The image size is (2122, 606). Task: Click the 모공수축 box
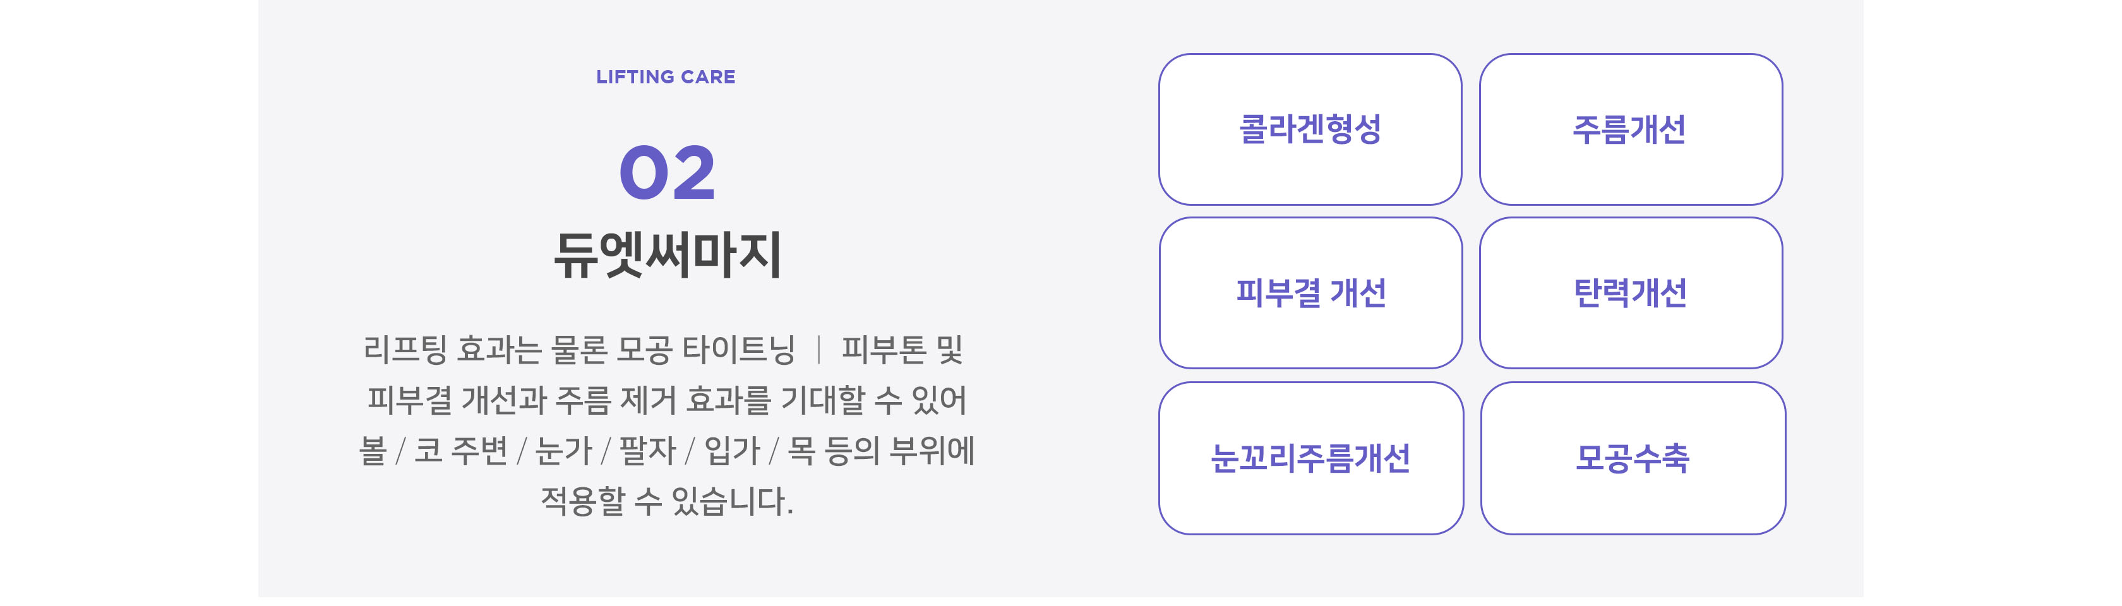click(x=1633, y=459)
